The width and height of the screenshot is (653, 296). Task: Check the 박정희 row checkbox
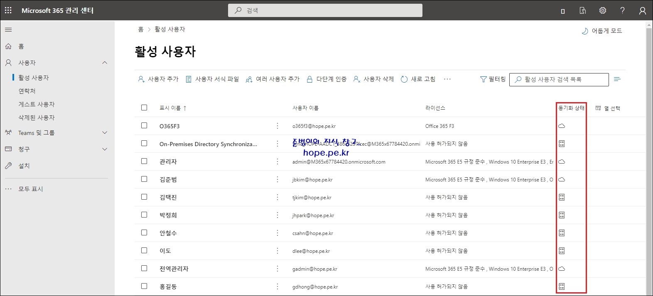click(x=144, y=215)
